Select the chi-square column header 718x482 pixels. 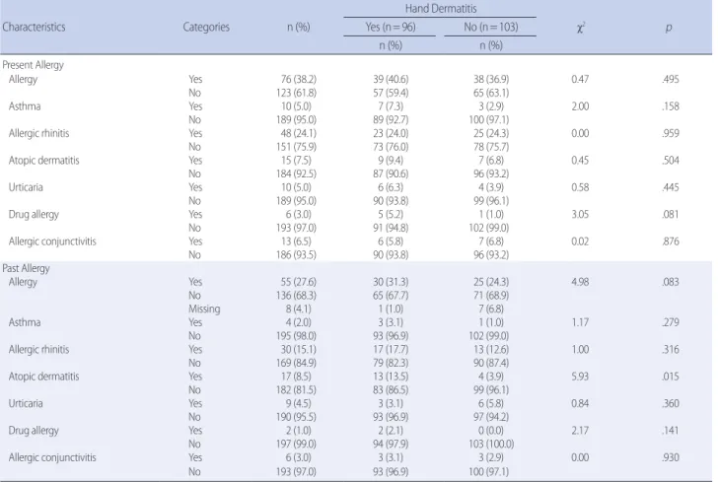(x=581, y=28)
